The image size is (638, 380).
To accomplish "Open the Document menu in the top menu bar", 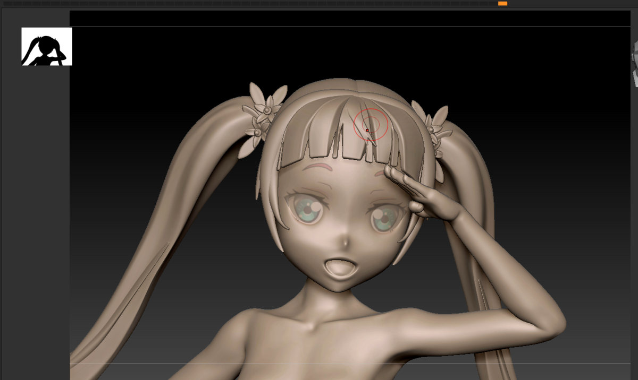I will point(73,3).
